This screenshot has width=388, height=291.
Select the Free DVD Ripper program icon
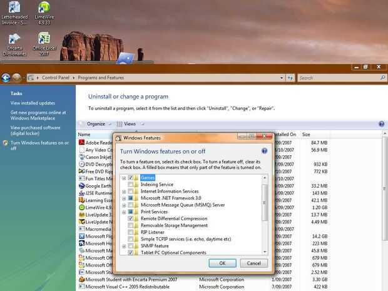pyautogui.click(x=81, y=171)
